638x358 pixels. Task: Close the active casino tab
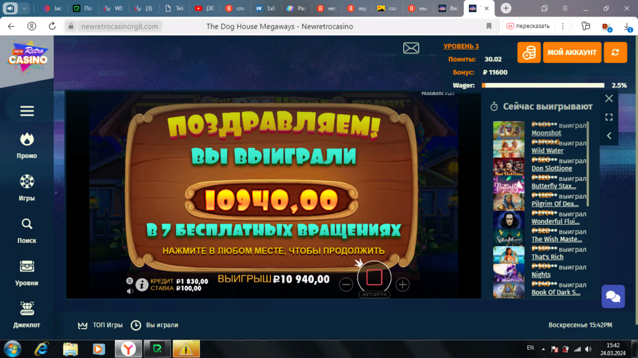(486, 8)
